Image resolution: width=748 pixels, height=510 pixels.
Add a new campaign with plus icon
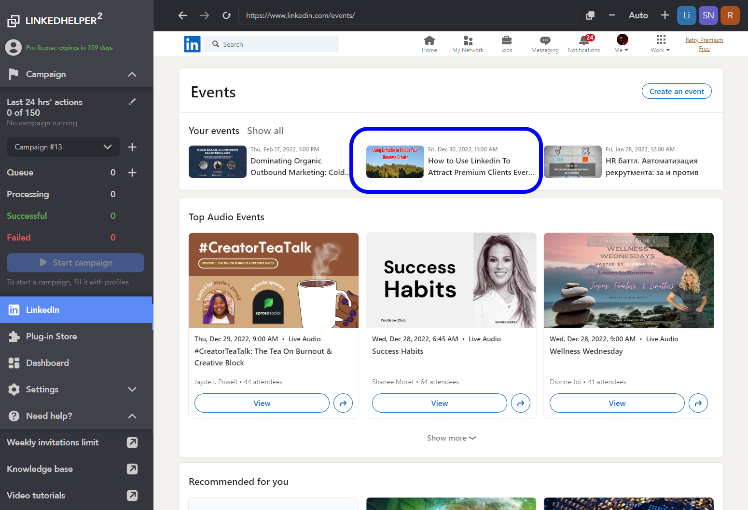click(132, 147)
